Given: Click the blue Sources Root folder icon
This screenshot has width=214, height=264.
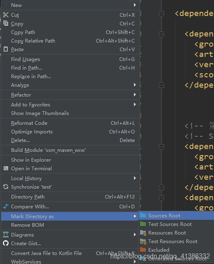Looking at the screenshot, I should 143,215.
